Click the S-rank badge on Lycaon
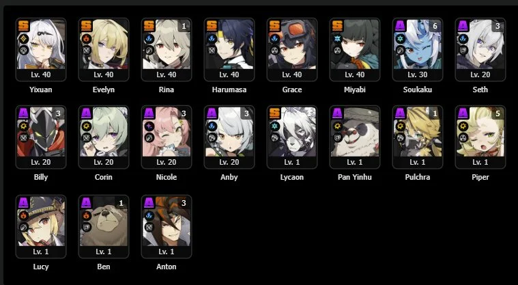 coord(274,113)
